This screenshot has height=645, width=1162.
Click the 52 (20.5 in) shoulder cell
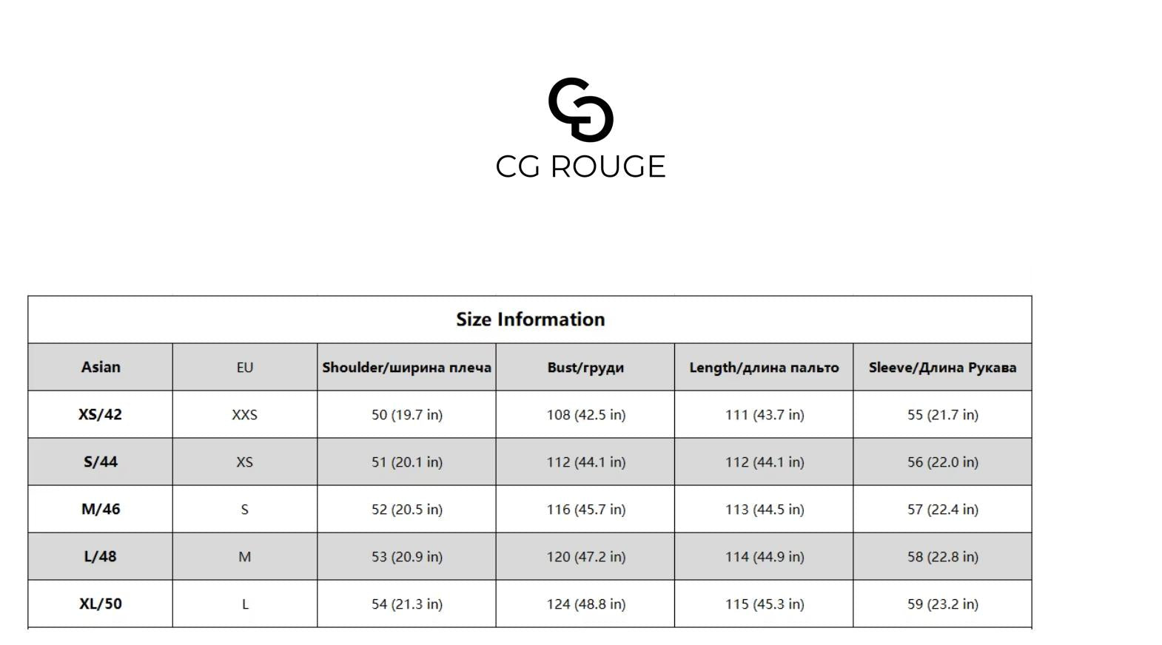pyautogui.click(x=406, y=510)
